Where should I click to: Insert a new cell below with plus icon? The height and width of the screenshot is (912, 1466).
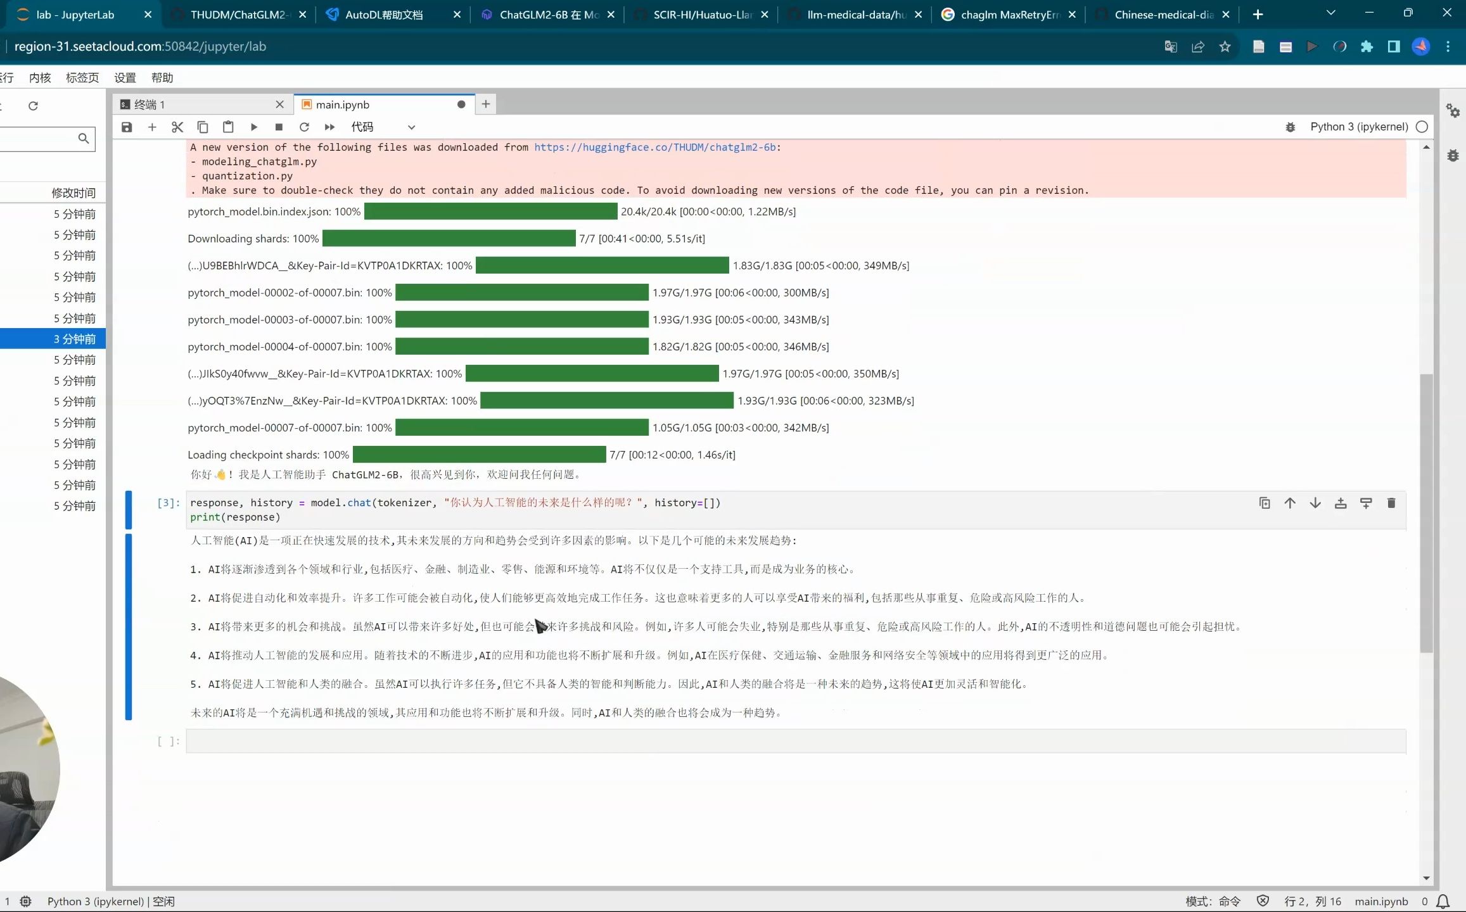pos(152,127)
